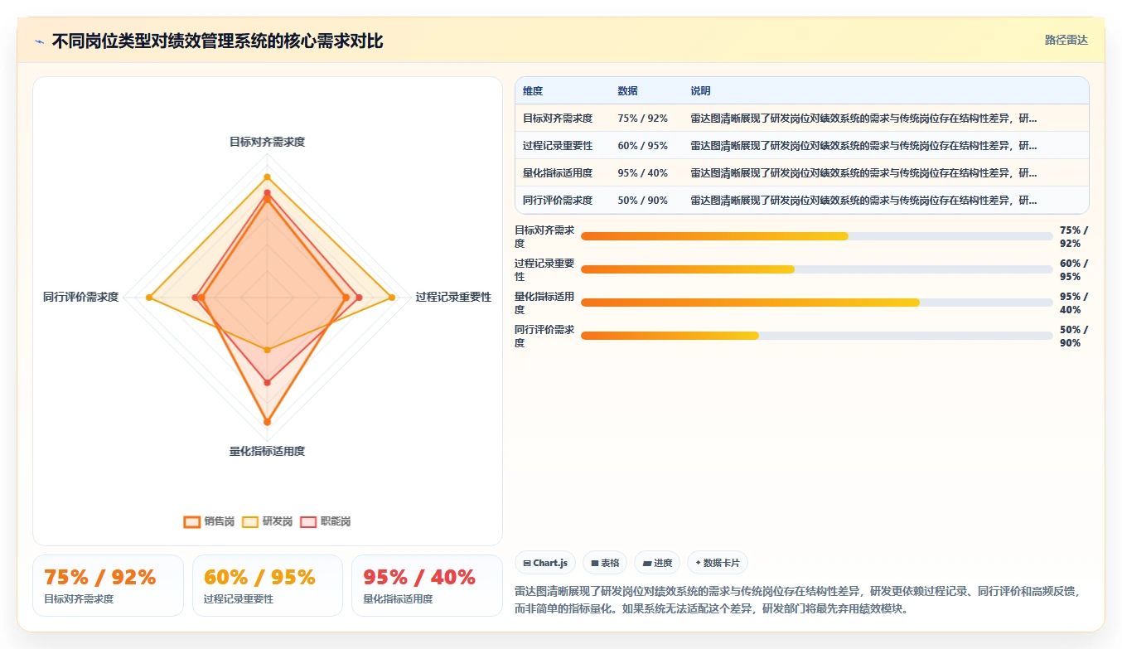Open the 95% / 40% data card
This screenshot has height=649, width=1122.
[x=427, y=586]
